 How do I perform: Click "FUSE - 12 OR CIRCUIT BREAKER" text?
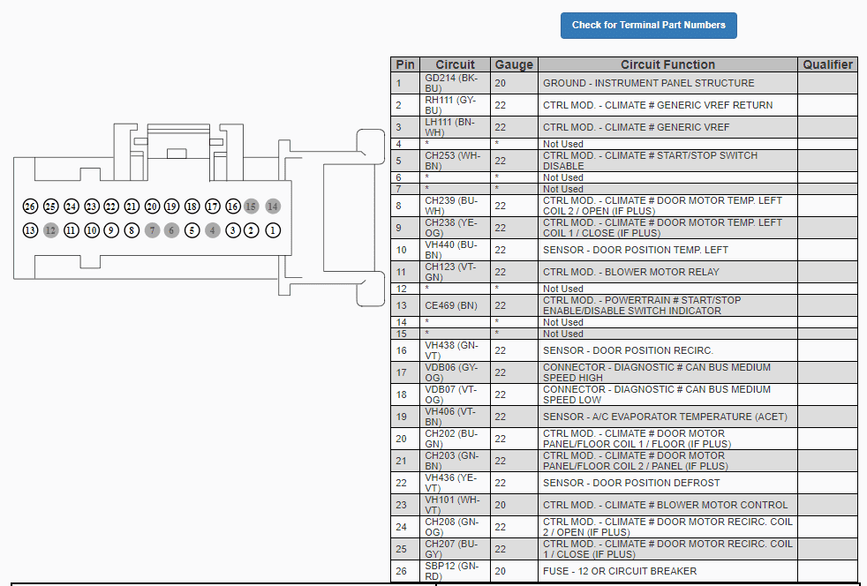tap(620, 572)
